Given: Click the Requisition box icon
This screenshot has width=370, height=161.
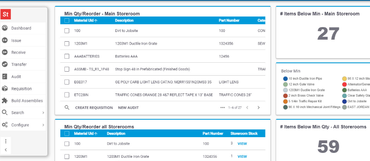Looking at the screenshot, I should click(x=5, y=89).
